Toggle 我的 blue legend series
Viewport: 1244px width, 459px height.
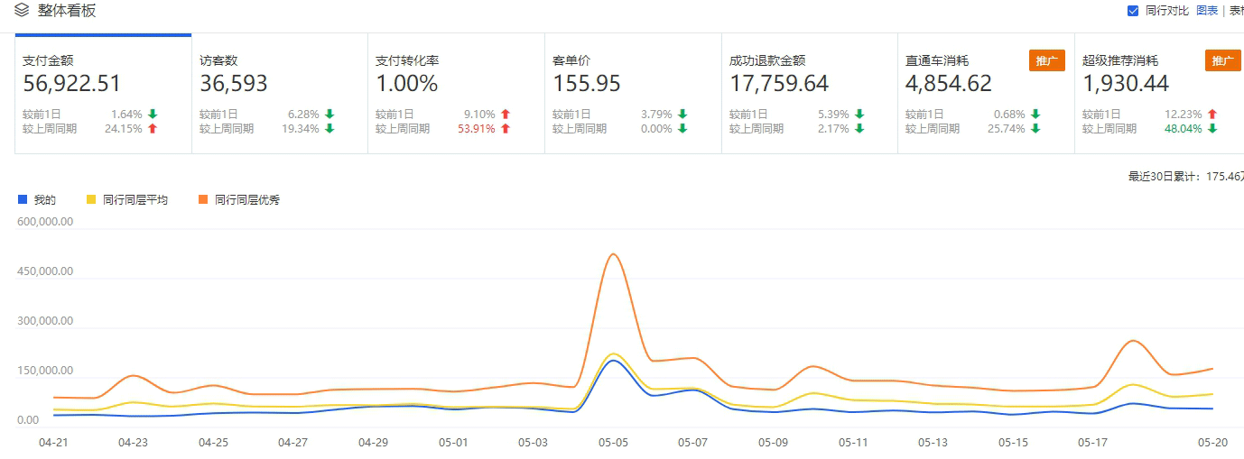[37, 200]
